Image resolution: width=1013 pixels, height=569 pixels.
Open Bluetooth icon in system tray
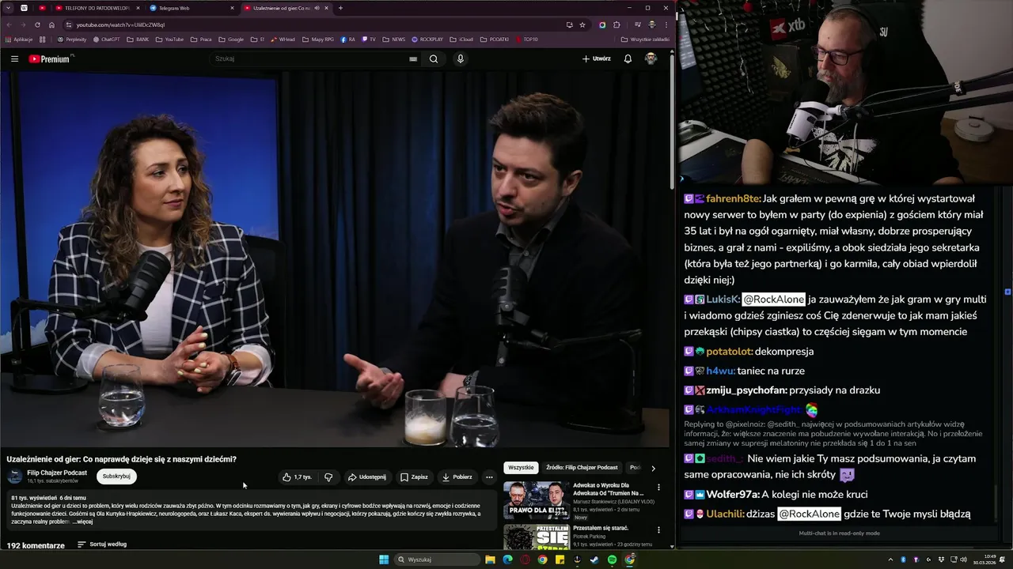(904, 560)
